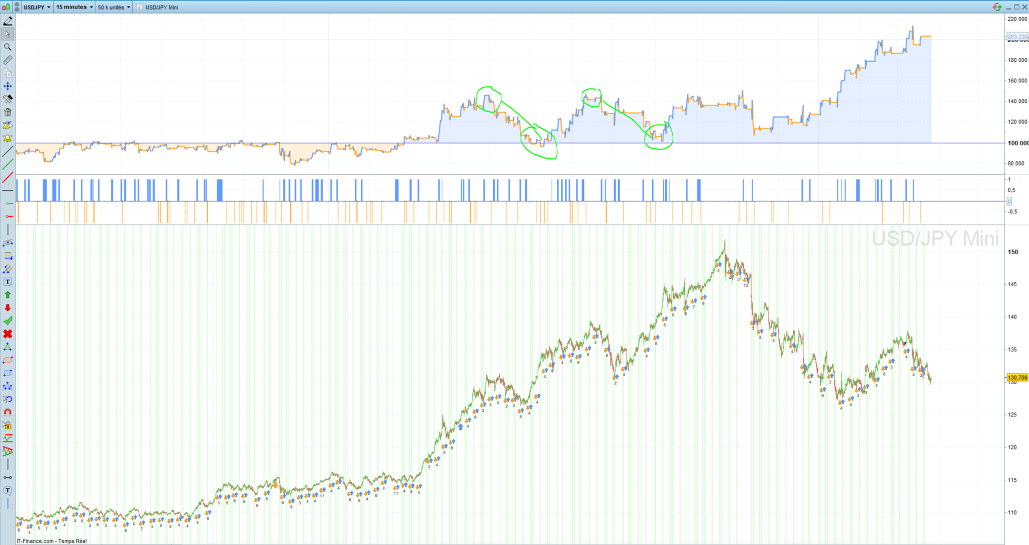
Task: Select the red trend line tool
Action: pos(8,177)
